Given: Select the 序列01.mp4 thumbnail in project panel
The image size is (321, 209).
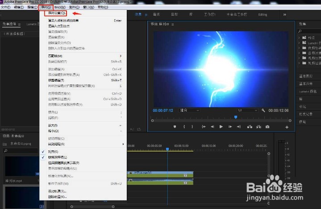Looking at the screenshot, I should pos(22,166).
